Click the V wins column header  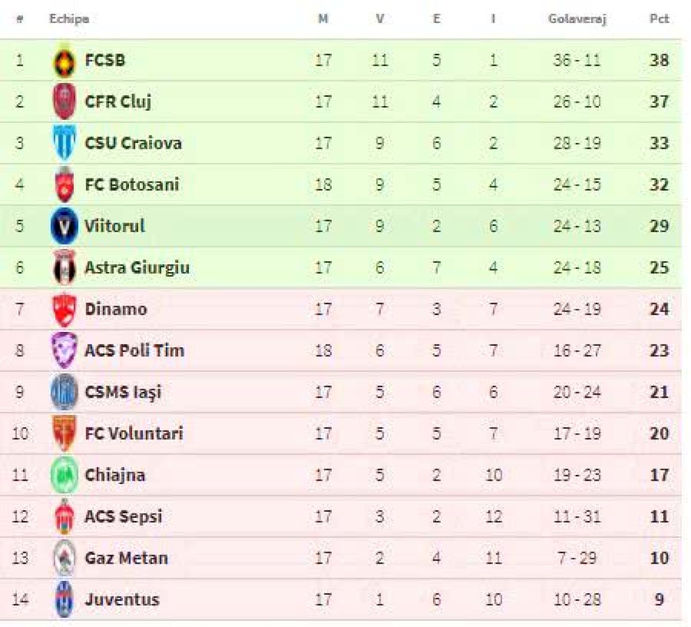pos(379,19)
